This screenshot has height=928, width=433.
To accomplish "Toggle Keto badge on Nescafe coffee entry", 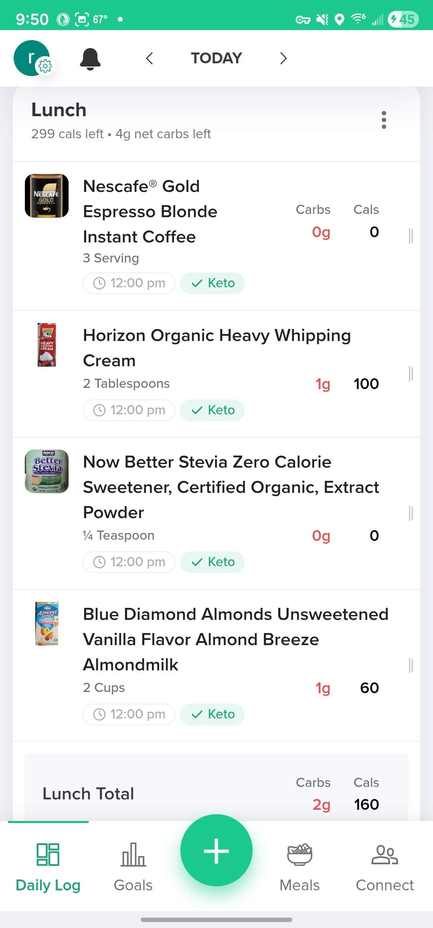I will [212, 283].
